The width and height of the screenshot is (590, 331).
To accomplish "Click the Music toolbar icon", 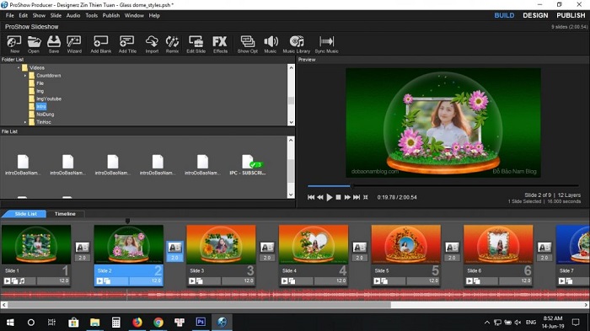I will pos(271,45).
